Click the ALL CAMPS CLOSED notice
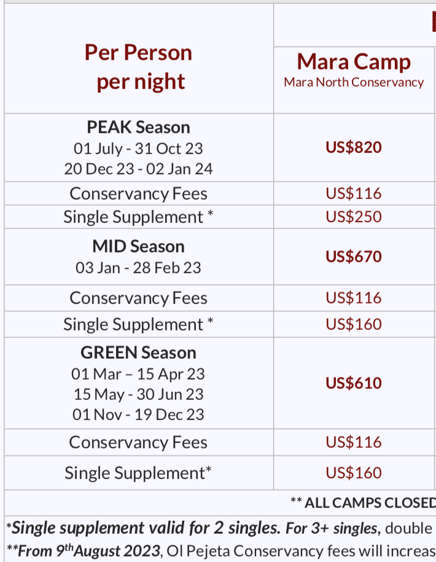Viewport: 436px width, 562px height. point(364,503)
